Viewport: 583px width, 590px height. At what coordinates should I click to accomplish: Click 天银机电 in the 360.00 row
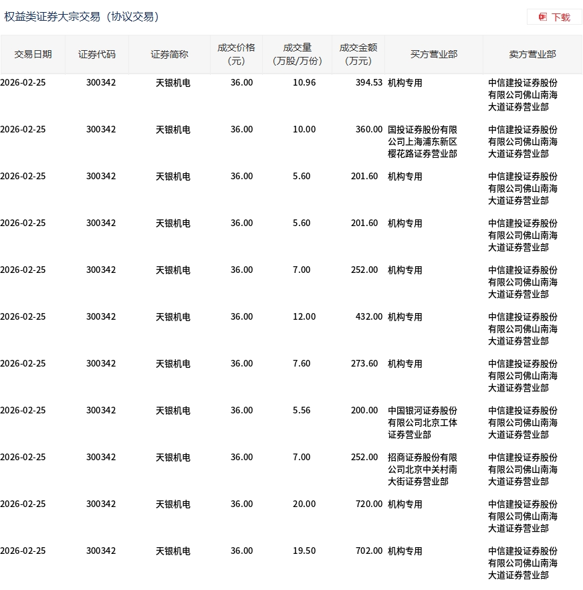point(173,130)
